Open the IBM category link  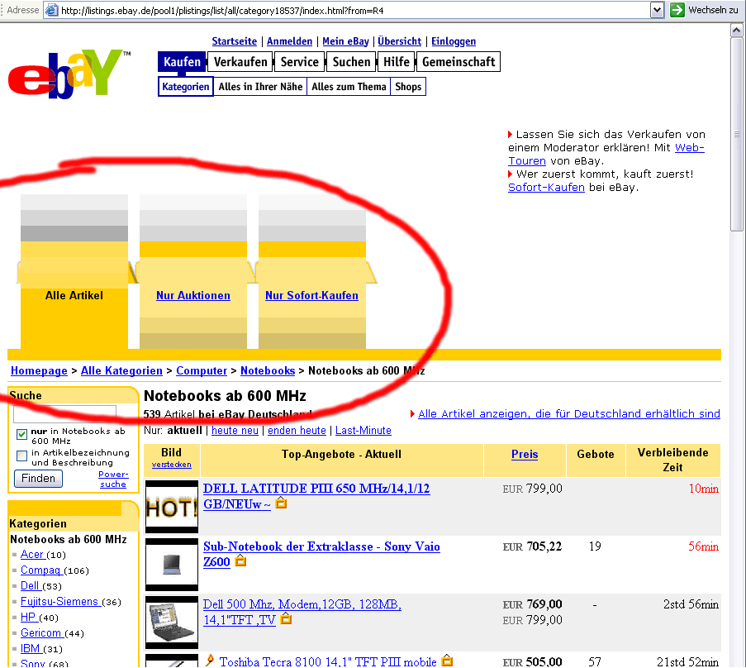pyautogui.click(x=31, y=648)
